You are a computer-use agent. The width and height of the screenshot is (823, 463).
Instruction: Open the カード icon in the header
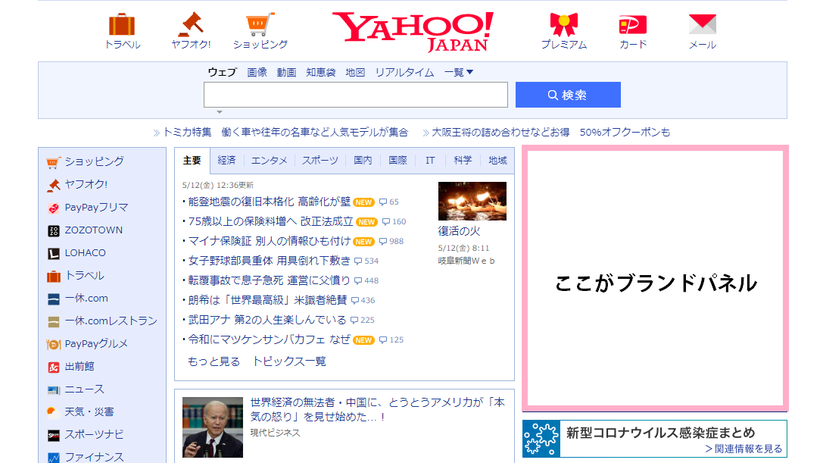(632, 25)
